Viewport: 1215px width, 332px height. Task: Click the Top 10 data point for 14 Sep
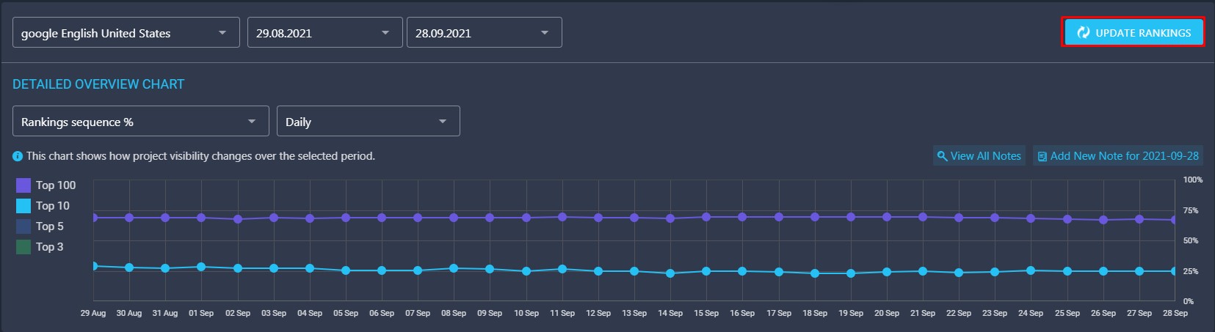click(x=670, y=273)
